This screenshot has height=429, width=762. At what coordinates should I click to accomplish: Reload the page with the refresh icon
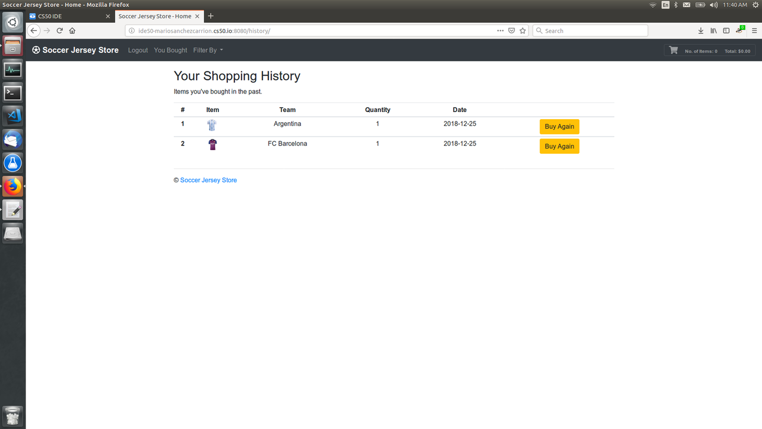pos(60,31)
